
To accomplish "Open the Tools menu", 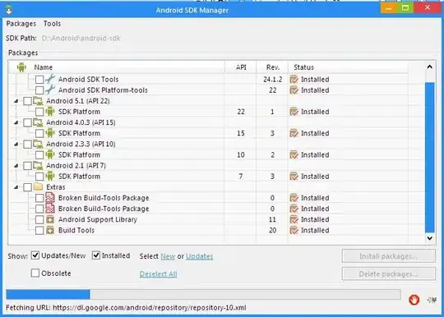I will tap(52, 24).
